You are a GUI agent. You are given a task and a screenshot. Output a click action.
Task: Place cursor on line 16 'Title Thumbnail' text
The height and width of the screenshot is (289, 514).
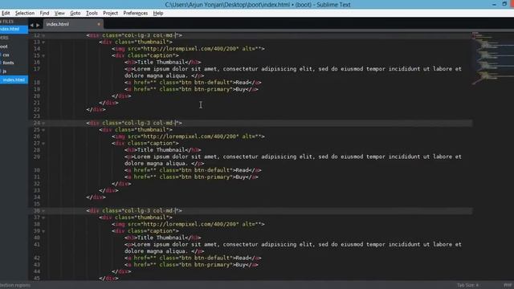[161, 63]
